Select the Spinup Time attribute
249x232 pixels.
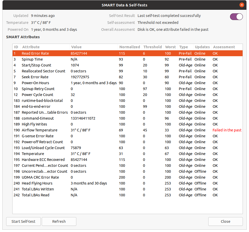128,59
